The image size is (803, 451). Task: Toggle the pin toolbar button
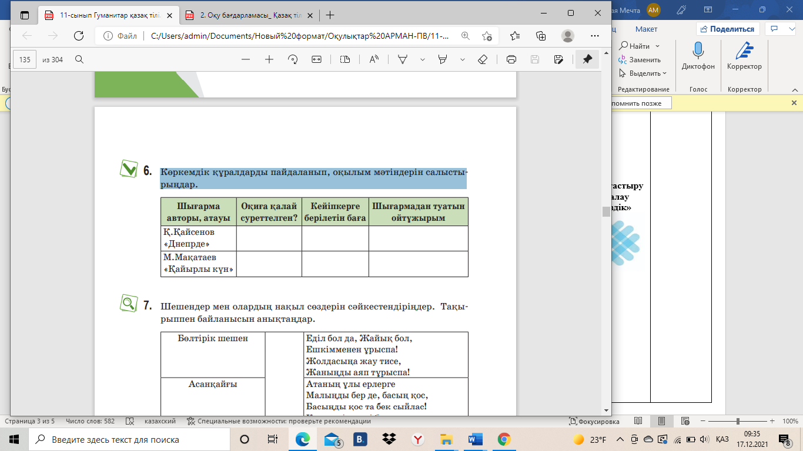point(587,59)
